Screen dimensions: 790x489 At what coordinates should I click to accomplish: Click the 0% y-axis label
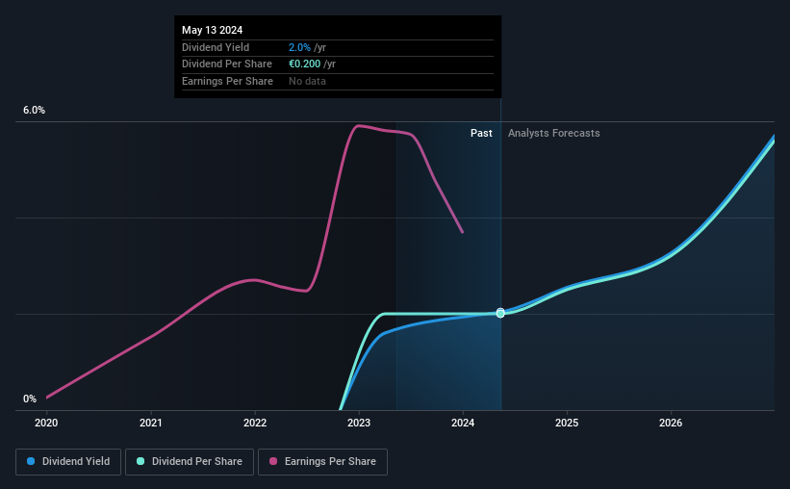30,399
